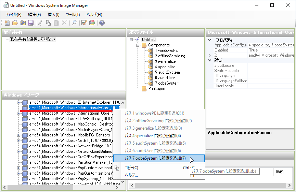Select the Packages folder icon
Screen dimensions: 296x192
[144, 89]
